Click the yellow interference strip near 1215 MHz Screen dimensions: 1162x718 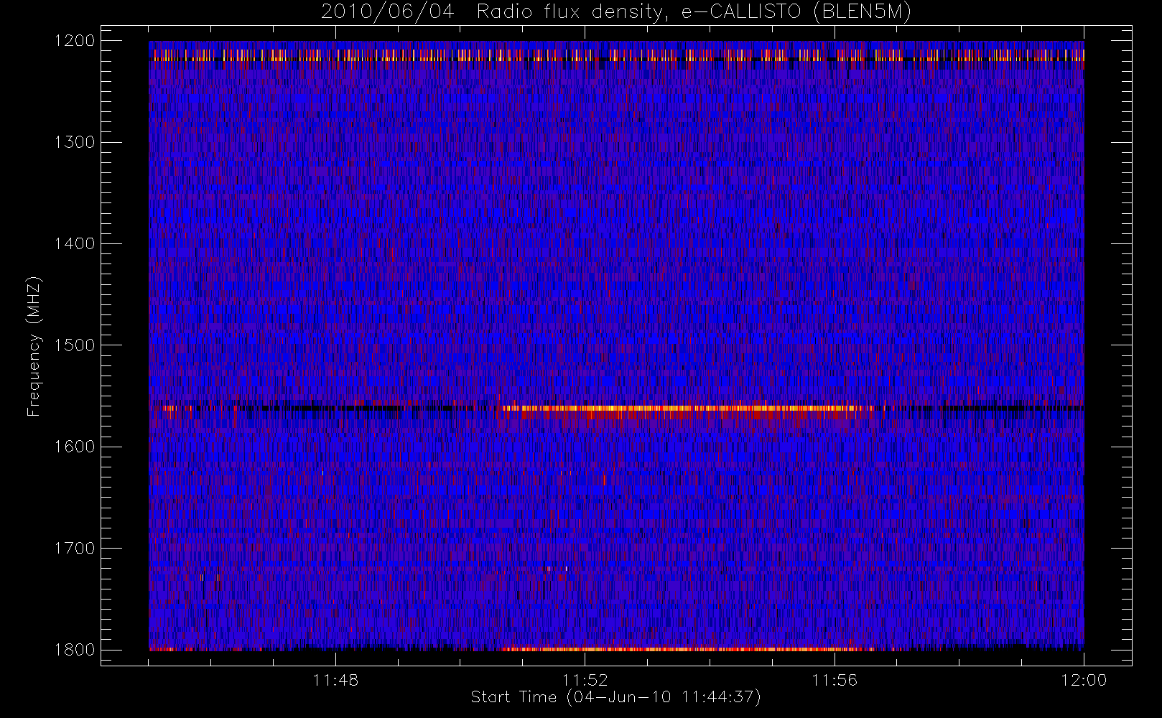click(x=616, y=55)
